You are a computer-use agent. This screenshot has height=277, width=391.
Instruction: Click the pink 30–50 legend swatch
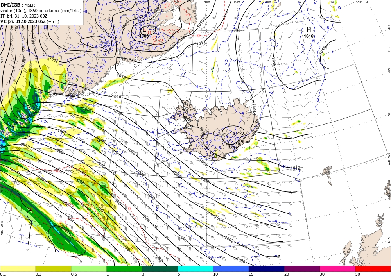[x=338, y=268]
